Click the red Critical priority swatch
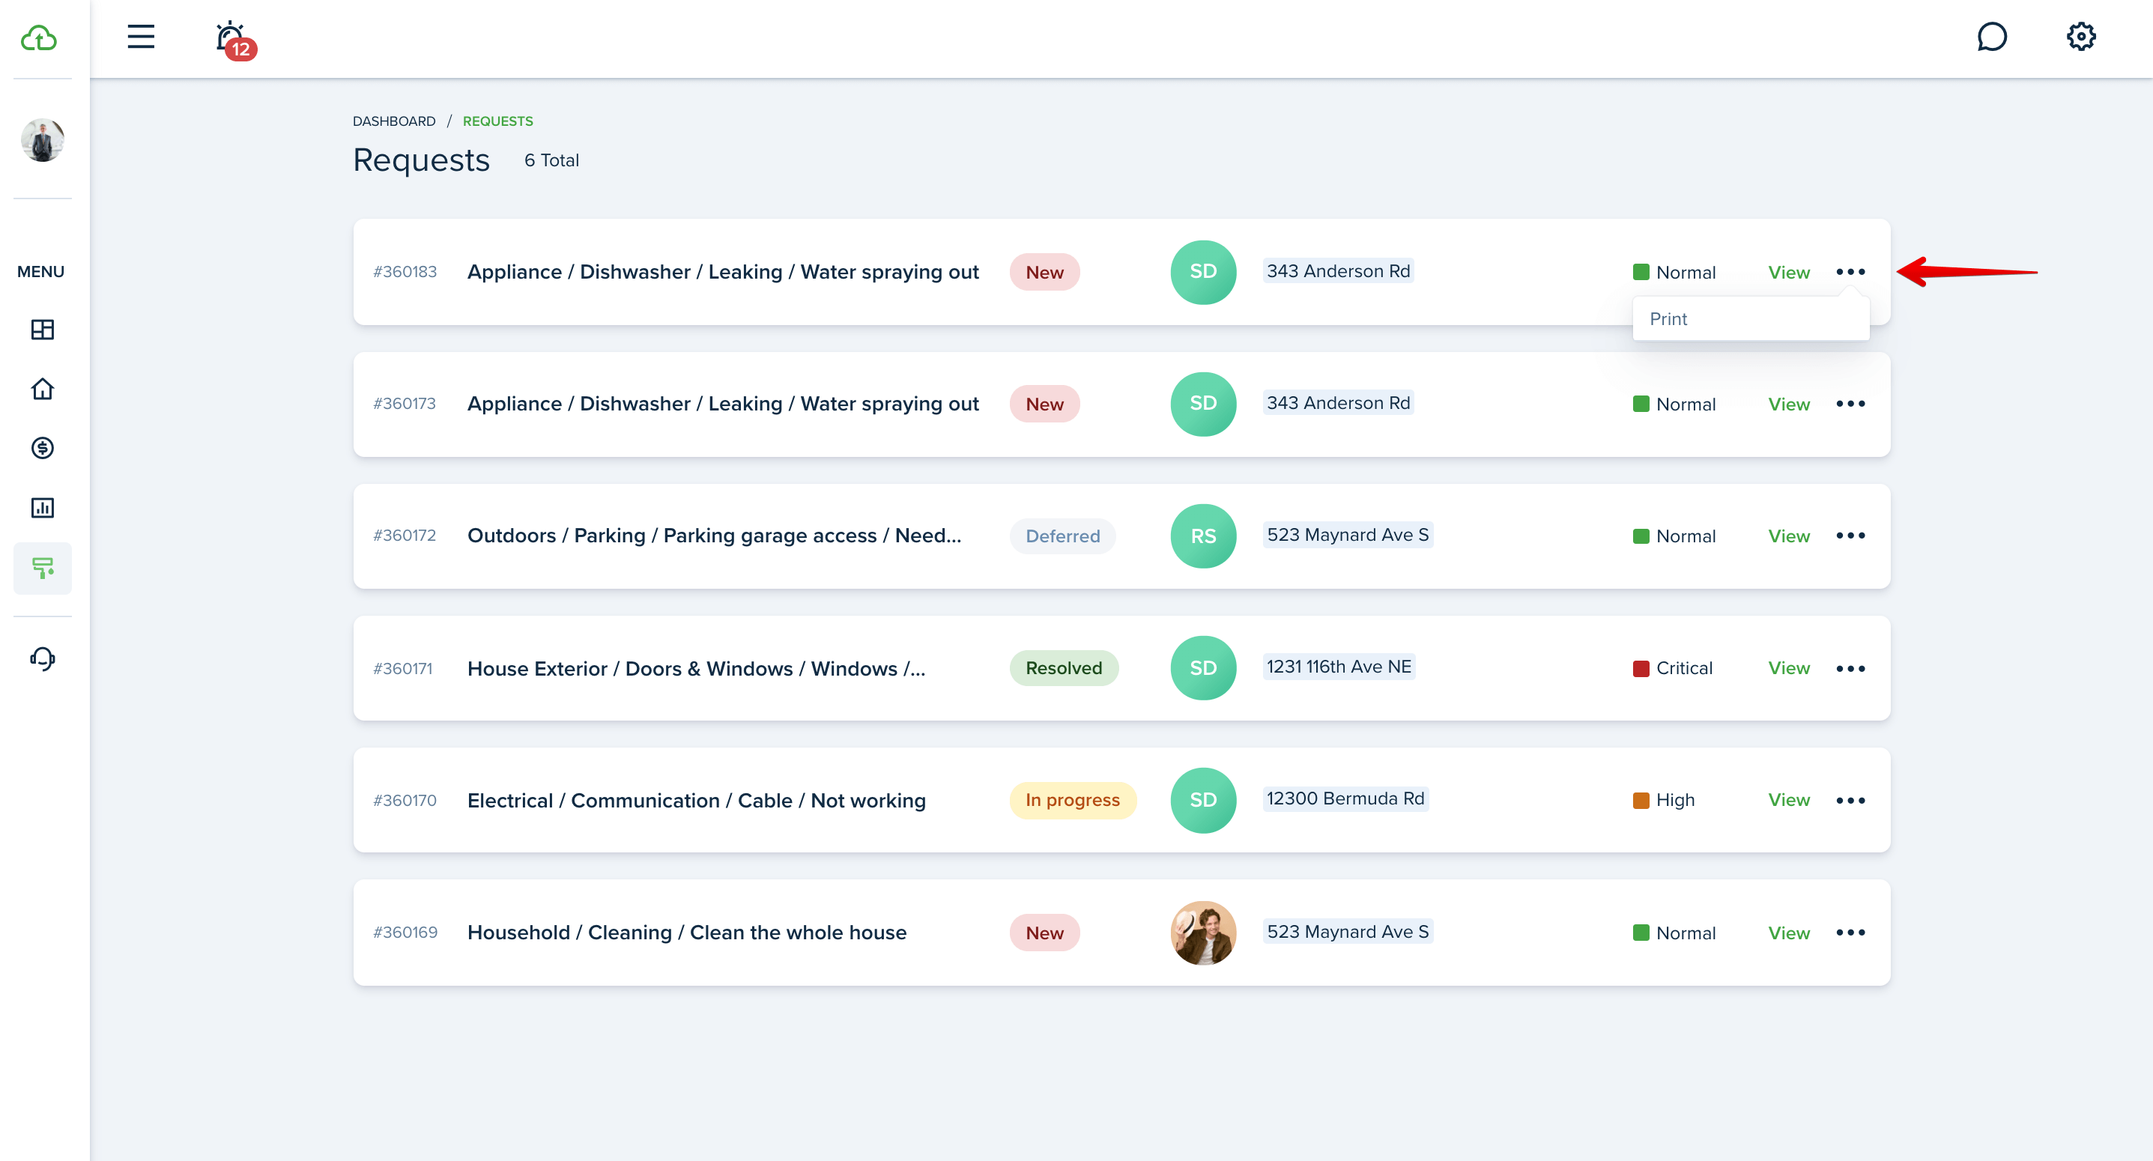This screenshot has height=1161, width=2153. point(1641,669)
